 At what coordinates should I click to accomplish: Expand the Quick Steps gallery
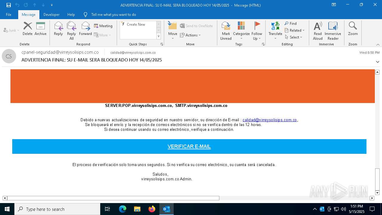[158, 36]
